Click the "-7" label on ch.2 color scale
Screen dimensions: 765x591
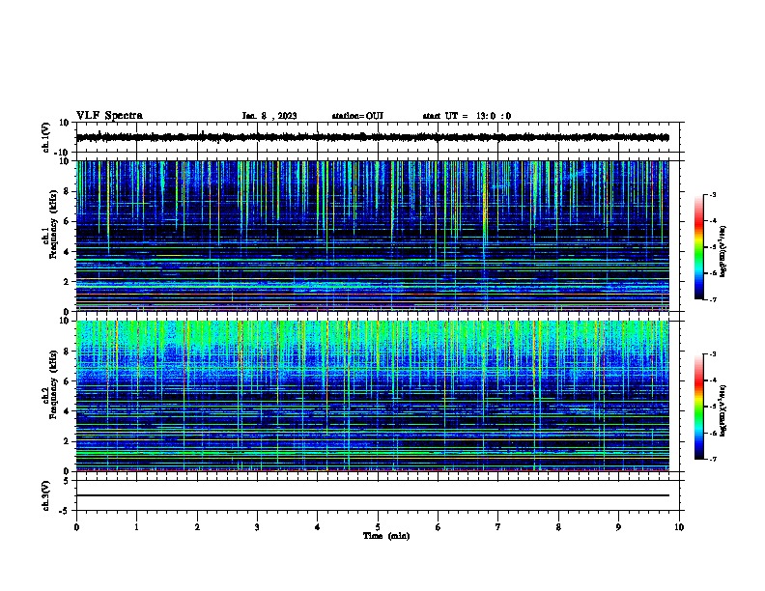coord(712,459)
